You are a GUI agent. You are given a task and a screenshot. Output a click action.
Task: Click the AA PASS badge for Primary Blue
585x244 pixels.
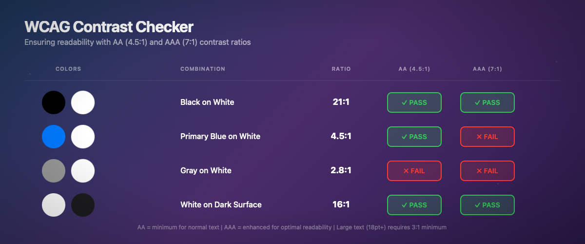(x=414, y=137)
